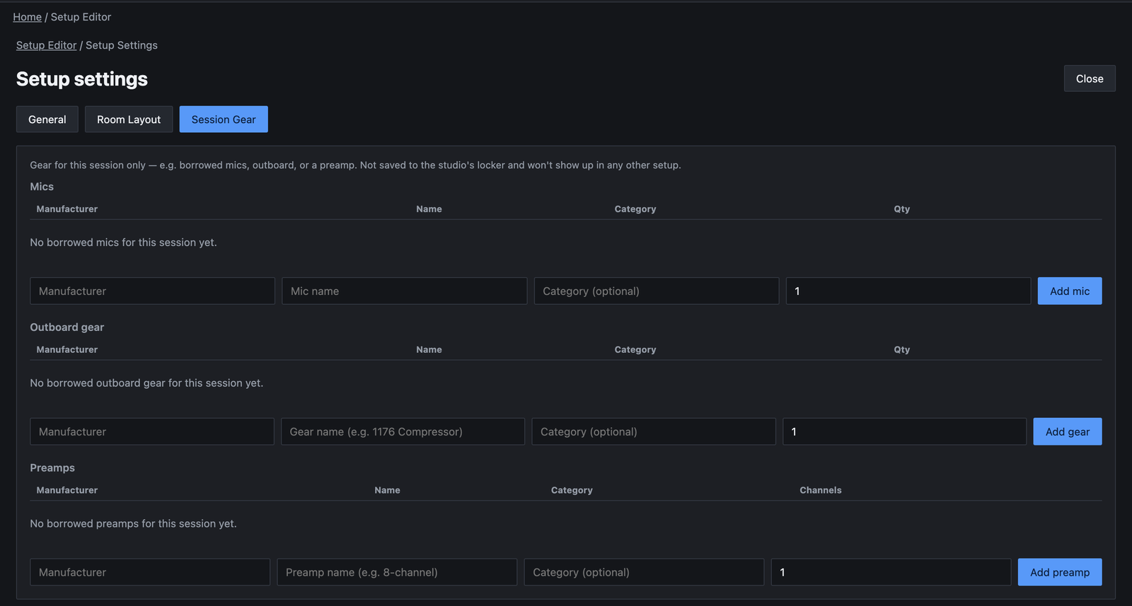Screen dimensions: 1132x606
Task: Focus the Outboard gear Manufacturer field
Action: click(152, 431)
